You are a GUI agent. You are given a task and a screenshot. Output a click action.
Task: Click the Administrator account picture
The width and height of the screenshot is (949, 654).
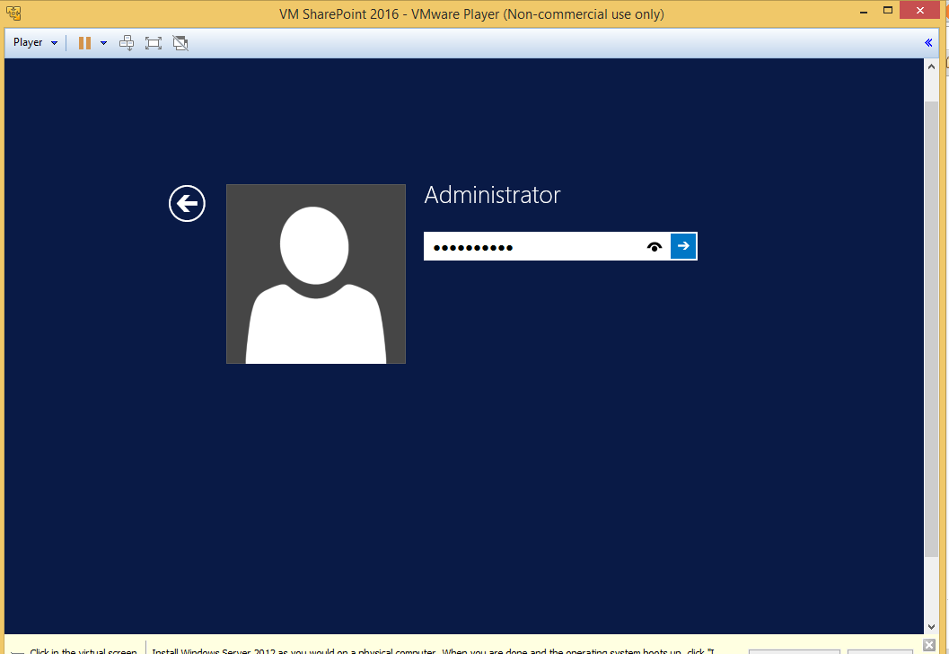tap(316, 274)
